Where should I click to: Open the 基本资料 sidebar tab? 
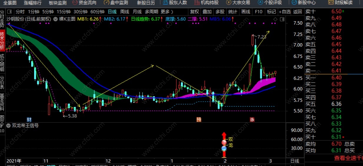click(x=2, y=103)
